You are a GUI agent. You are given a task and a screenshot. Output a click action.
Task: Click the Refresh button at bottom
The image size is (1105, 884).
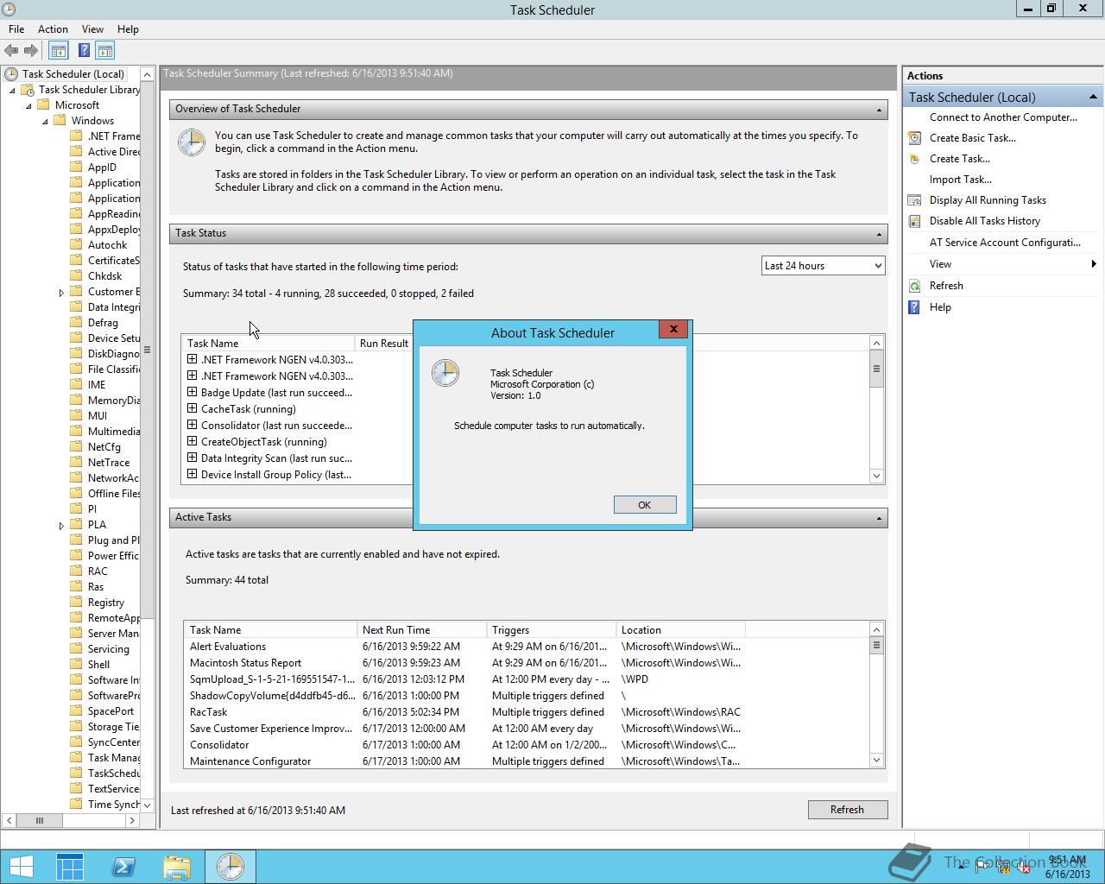coord(847,810)
